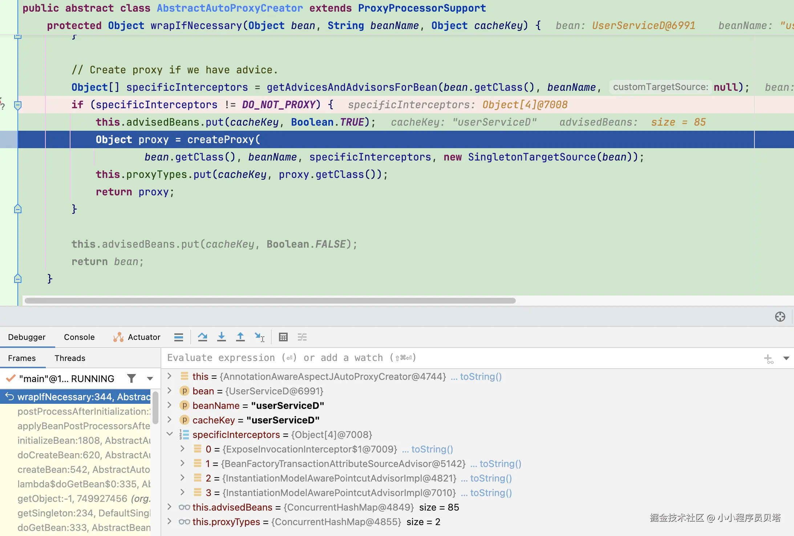
Task: Open the thread selector dropdown arrow
Action: coord(150,378)
